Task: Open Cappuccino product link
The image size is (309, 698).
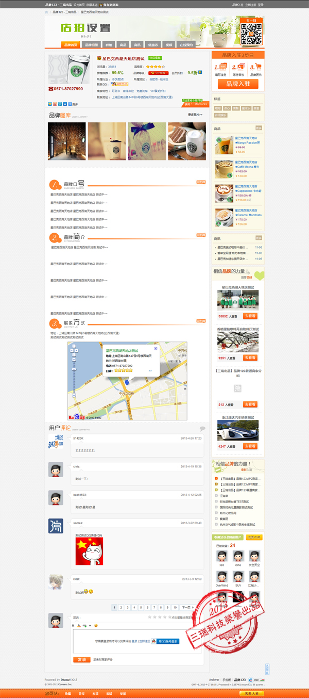Action: (248, 191)
